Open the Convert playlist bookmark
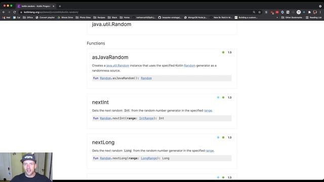Viewport: 324px width, 182px height. [45, 18]
